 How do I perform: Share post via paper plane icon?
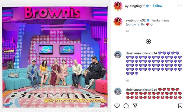pos(135,106)
